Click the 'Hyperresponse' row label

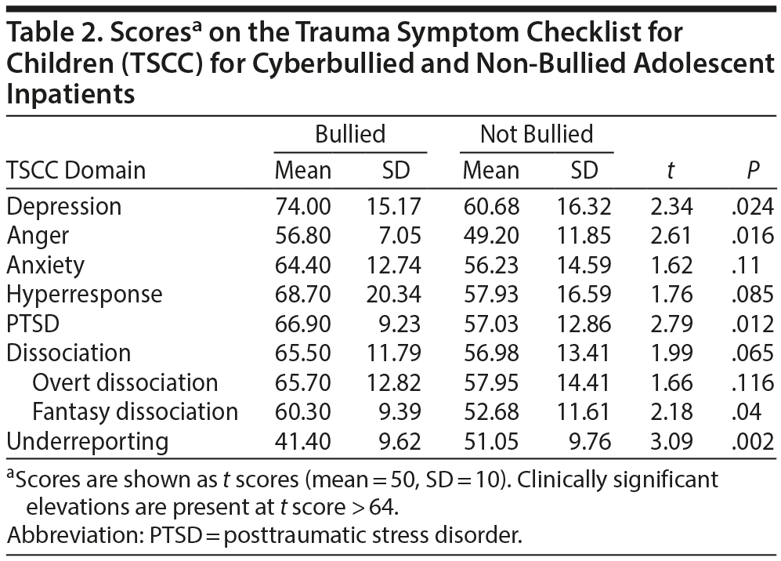pos(85,295)
